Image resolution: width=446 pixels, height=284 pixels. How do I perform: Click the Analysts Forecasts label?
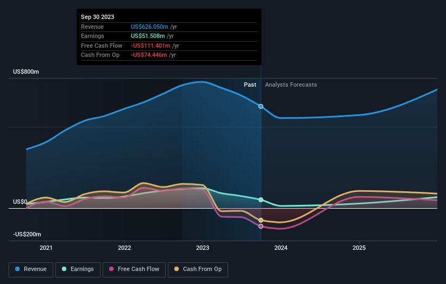click(x=291, y=85)
